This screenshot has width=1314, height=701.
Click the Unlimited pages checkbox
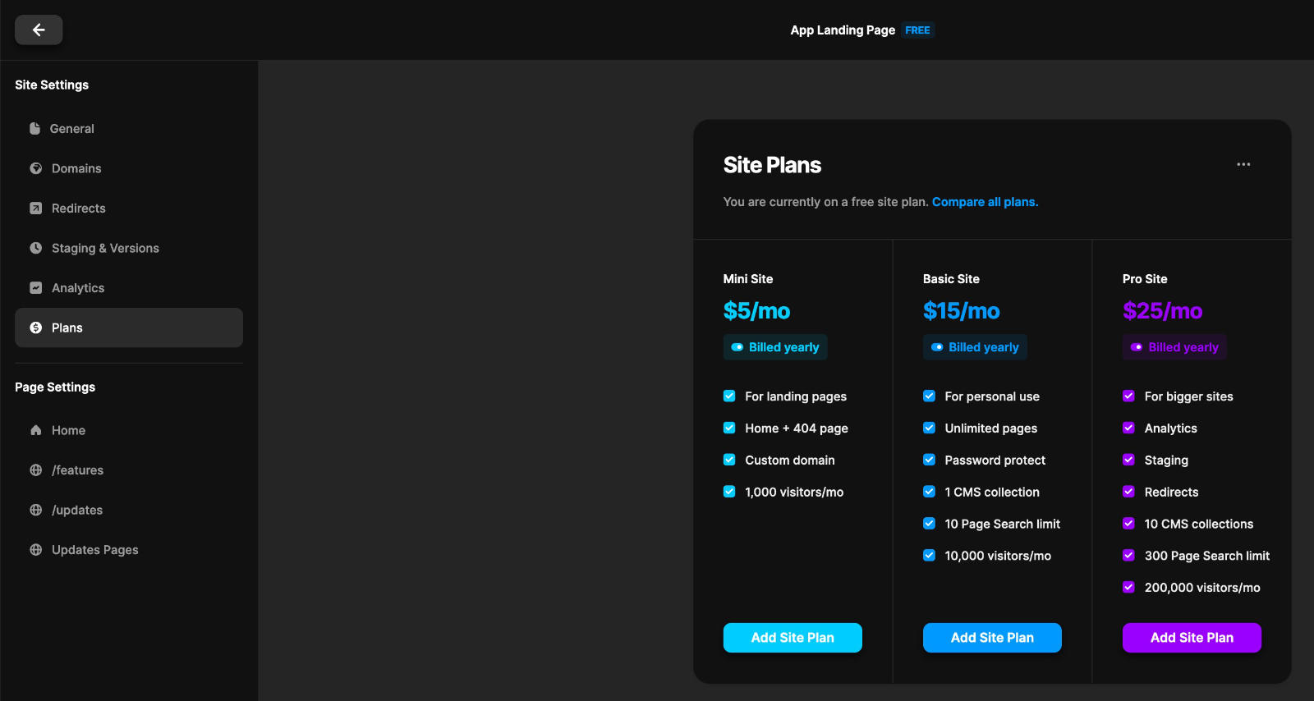(x=929, y=428)
